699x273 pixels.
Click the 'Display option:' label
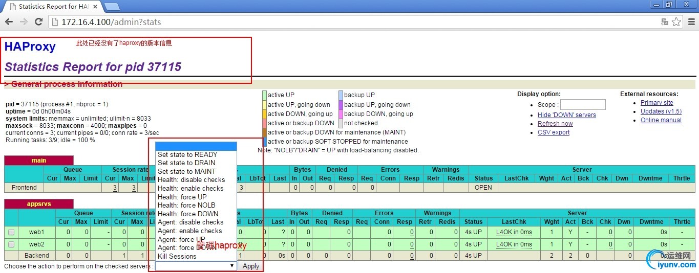539,94
